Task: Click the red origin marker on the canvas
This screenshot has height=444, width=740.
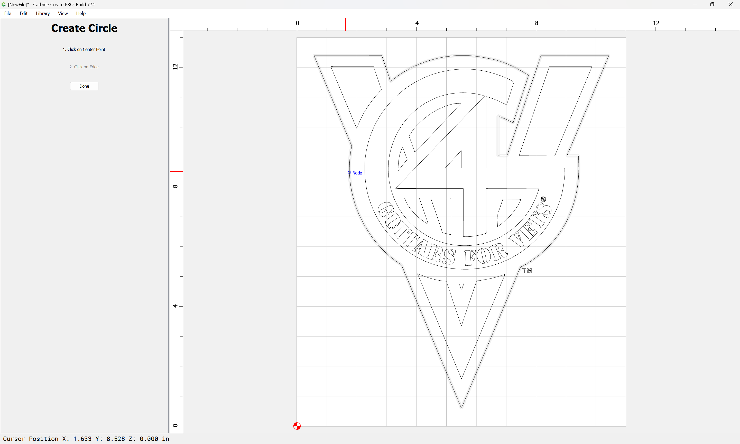Action: tap(297, 426)
